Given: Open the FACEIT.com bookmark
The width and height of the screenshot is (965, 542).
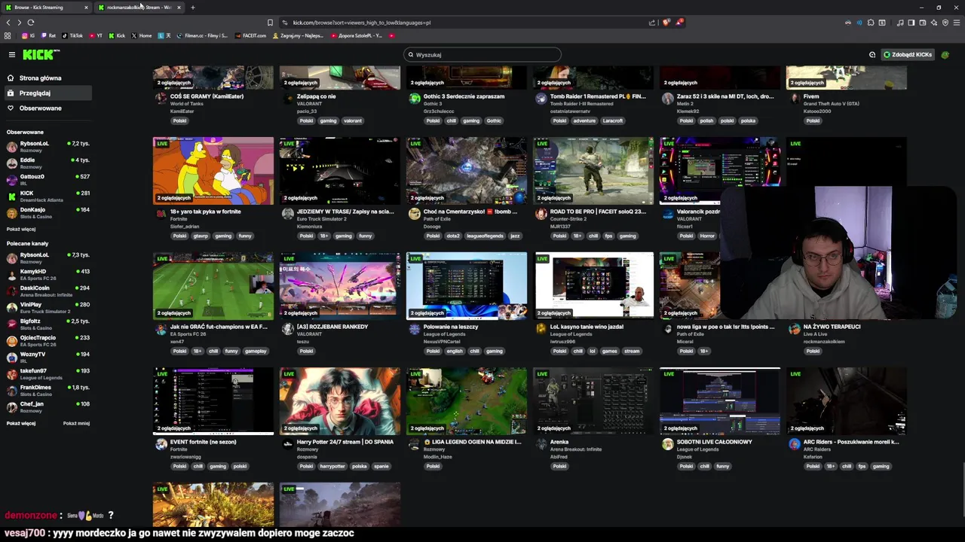Looking at the screenshot, I should pyautogui.click(x=250, y=35).
